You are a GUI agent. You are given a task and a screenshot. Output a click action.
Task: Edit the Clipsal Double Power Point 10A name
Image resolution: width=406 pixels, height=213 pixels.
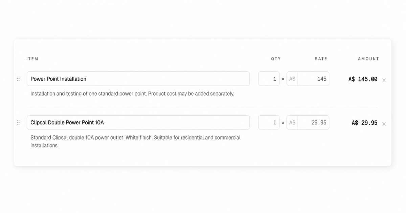[x=138, y=122]
